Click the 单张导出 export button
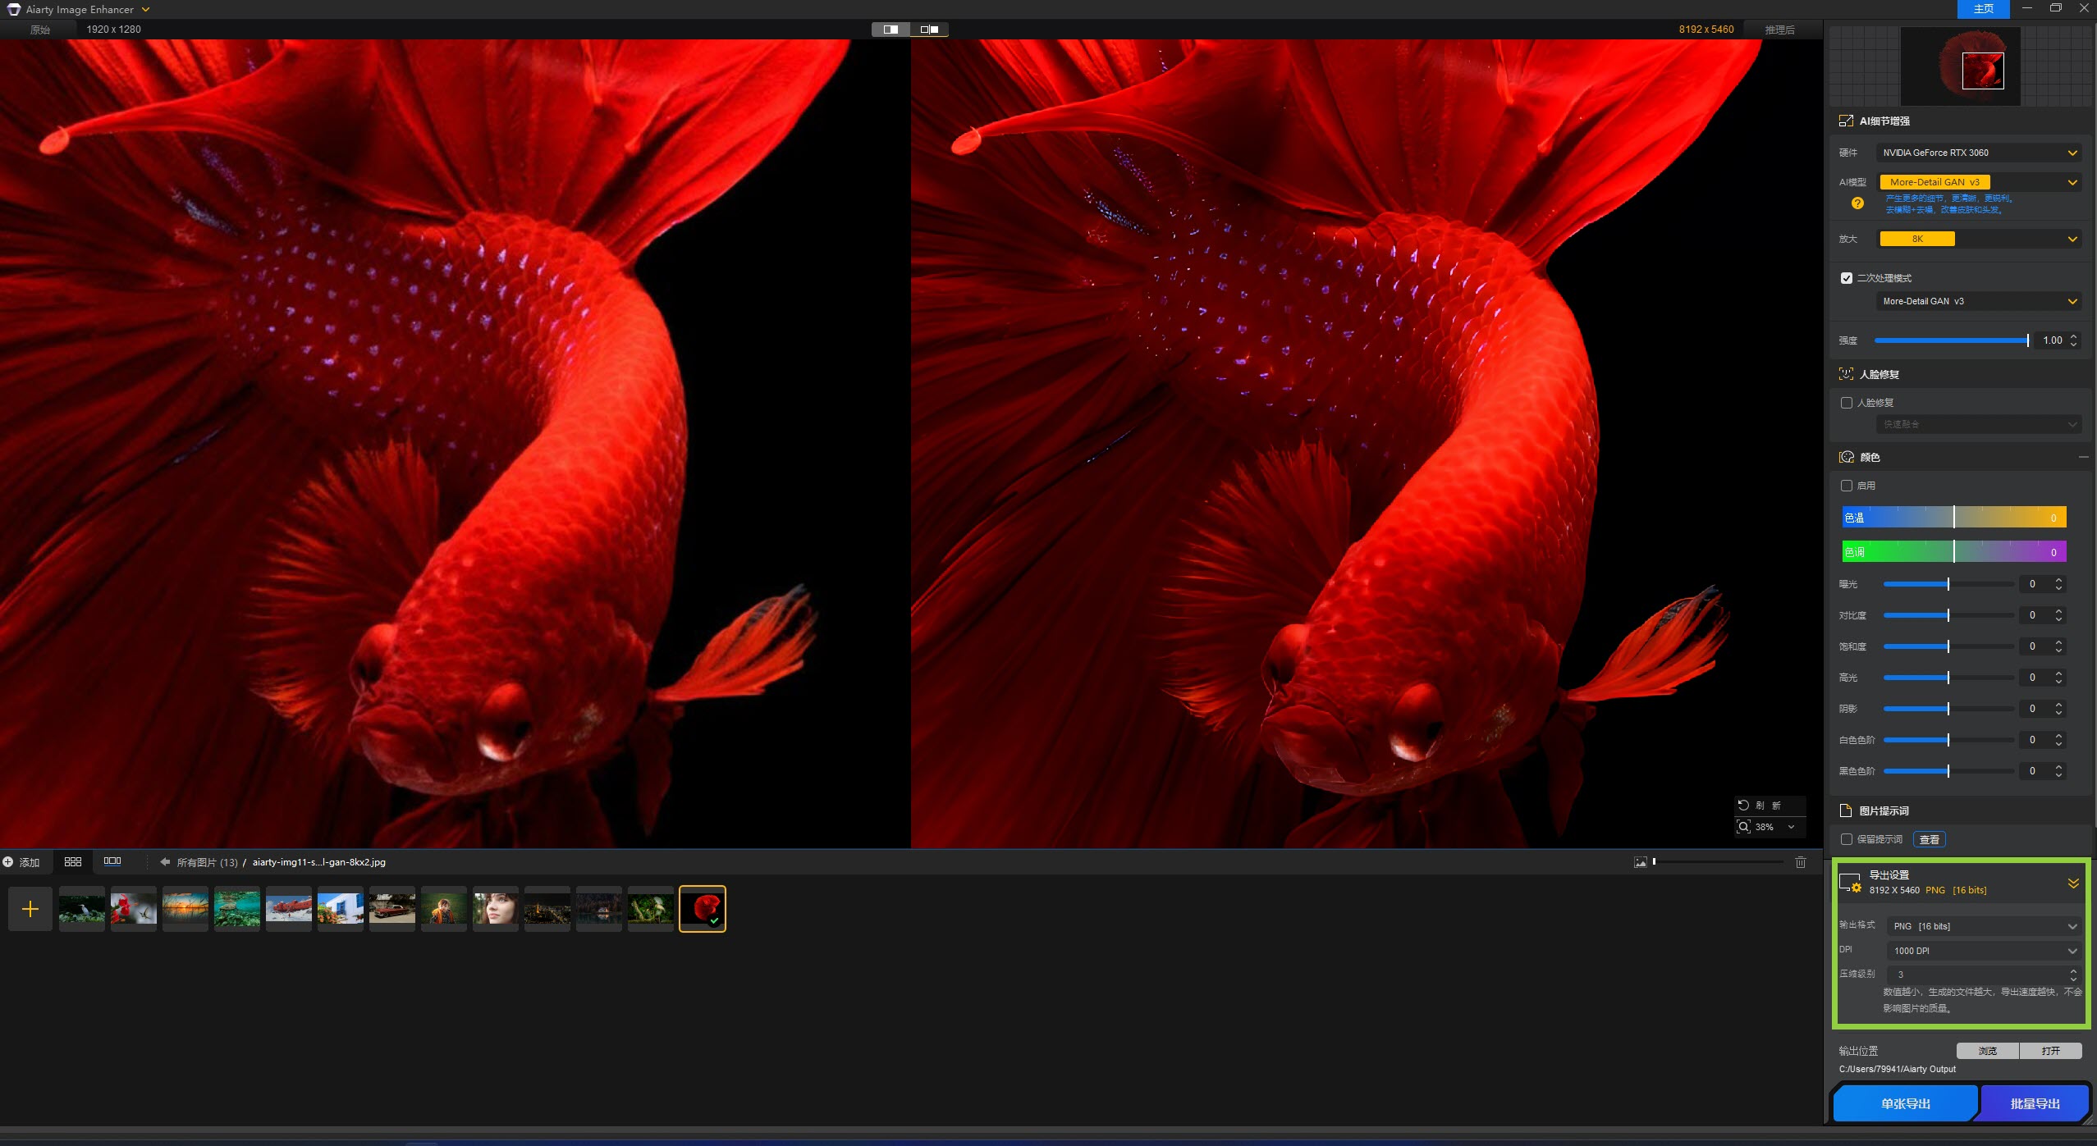The height and width of the screenshot is (1146, 2097). click(1905, 1103)
